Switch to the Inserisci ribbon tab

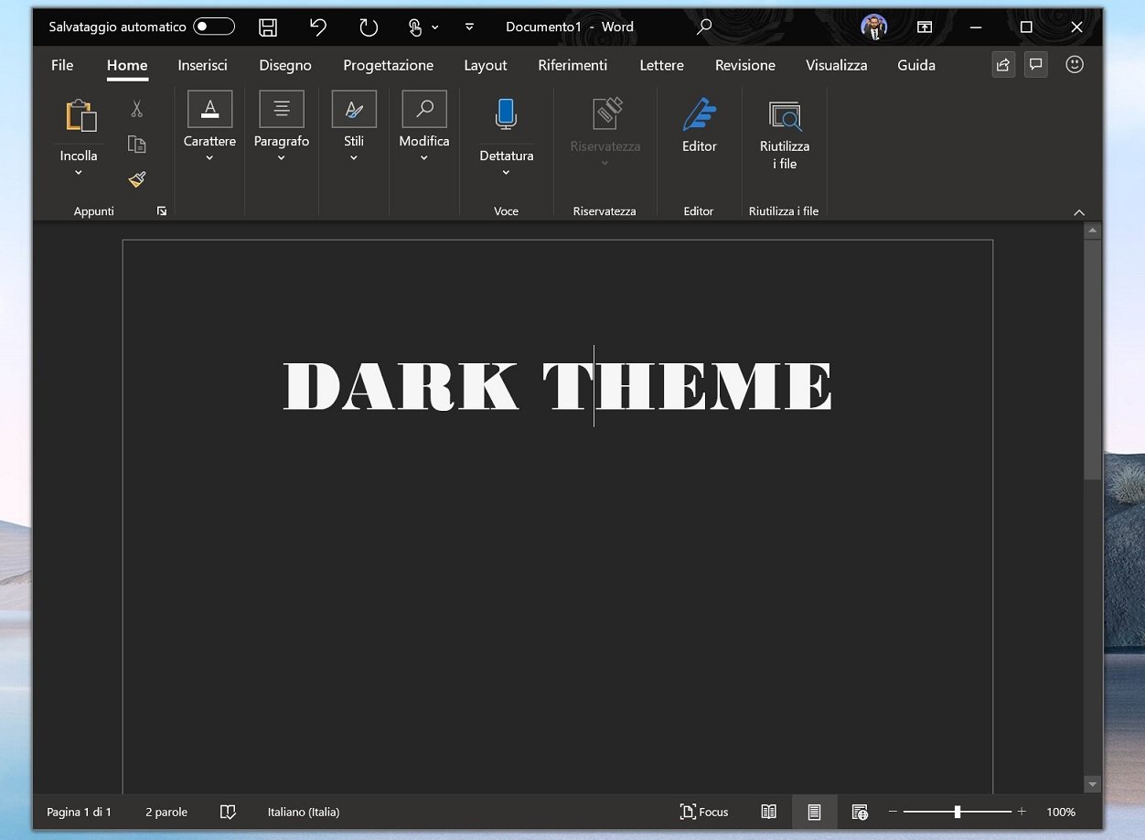click(x=201, y=65)
